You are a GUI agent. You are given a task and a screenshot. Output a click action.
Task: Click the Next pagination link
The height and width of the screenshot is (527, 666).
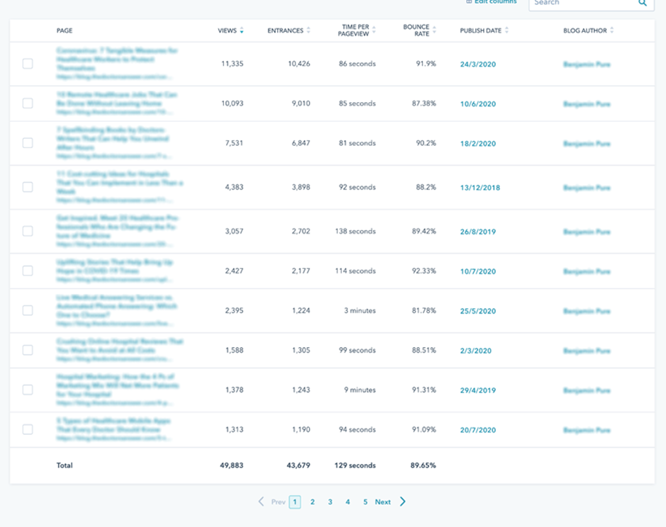pyautogui.click(x=383, y=501)
